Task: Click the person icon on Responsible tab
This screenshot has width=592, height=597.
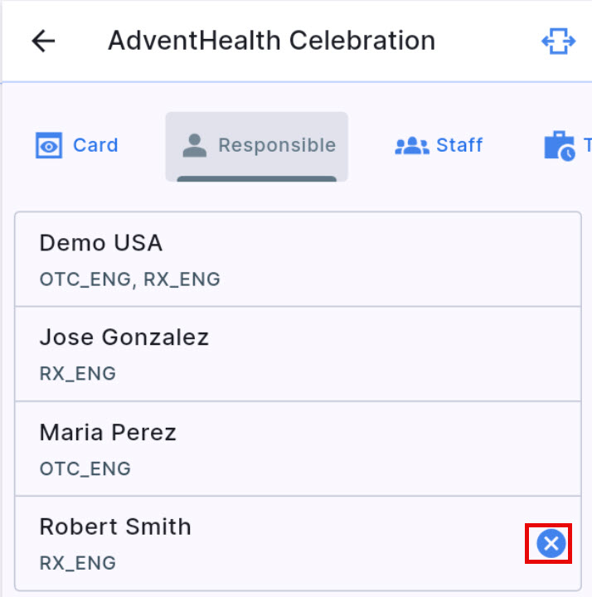Action: pyautogui.click(x=194, y=146)
